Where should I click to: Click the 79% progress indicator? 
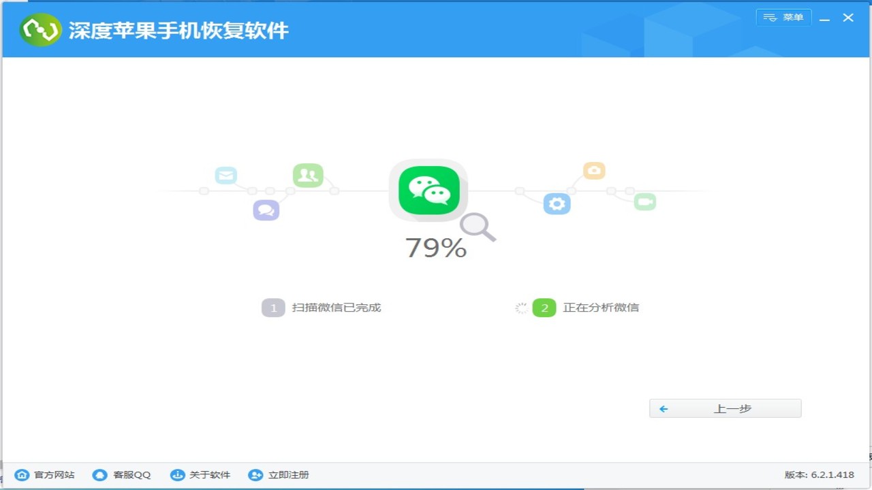[x=435, y=248]
